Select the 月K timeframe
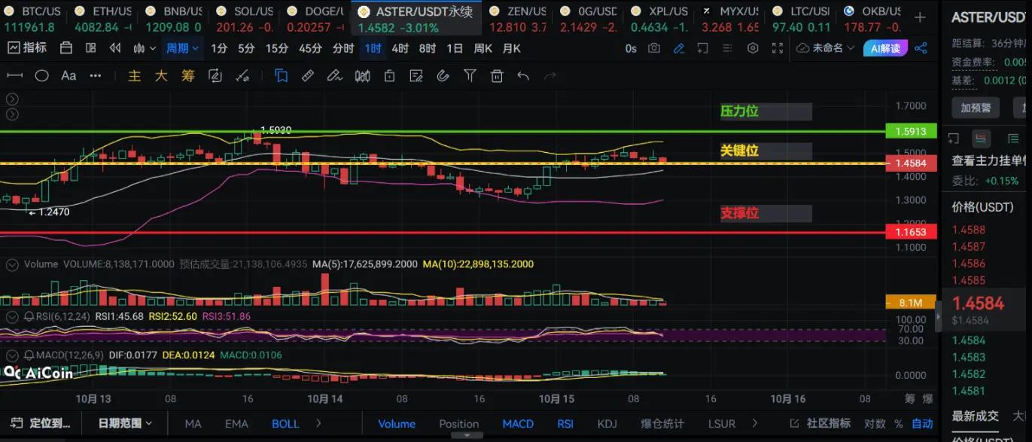The image size is (1032, 442). (x=511, y=48)
